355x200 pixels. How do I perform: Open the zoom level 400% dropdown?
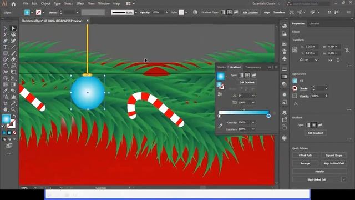tap(35, 188)
